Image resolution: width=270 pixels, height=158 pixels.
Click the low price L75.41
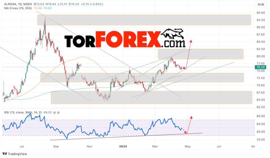pos(62,4)
